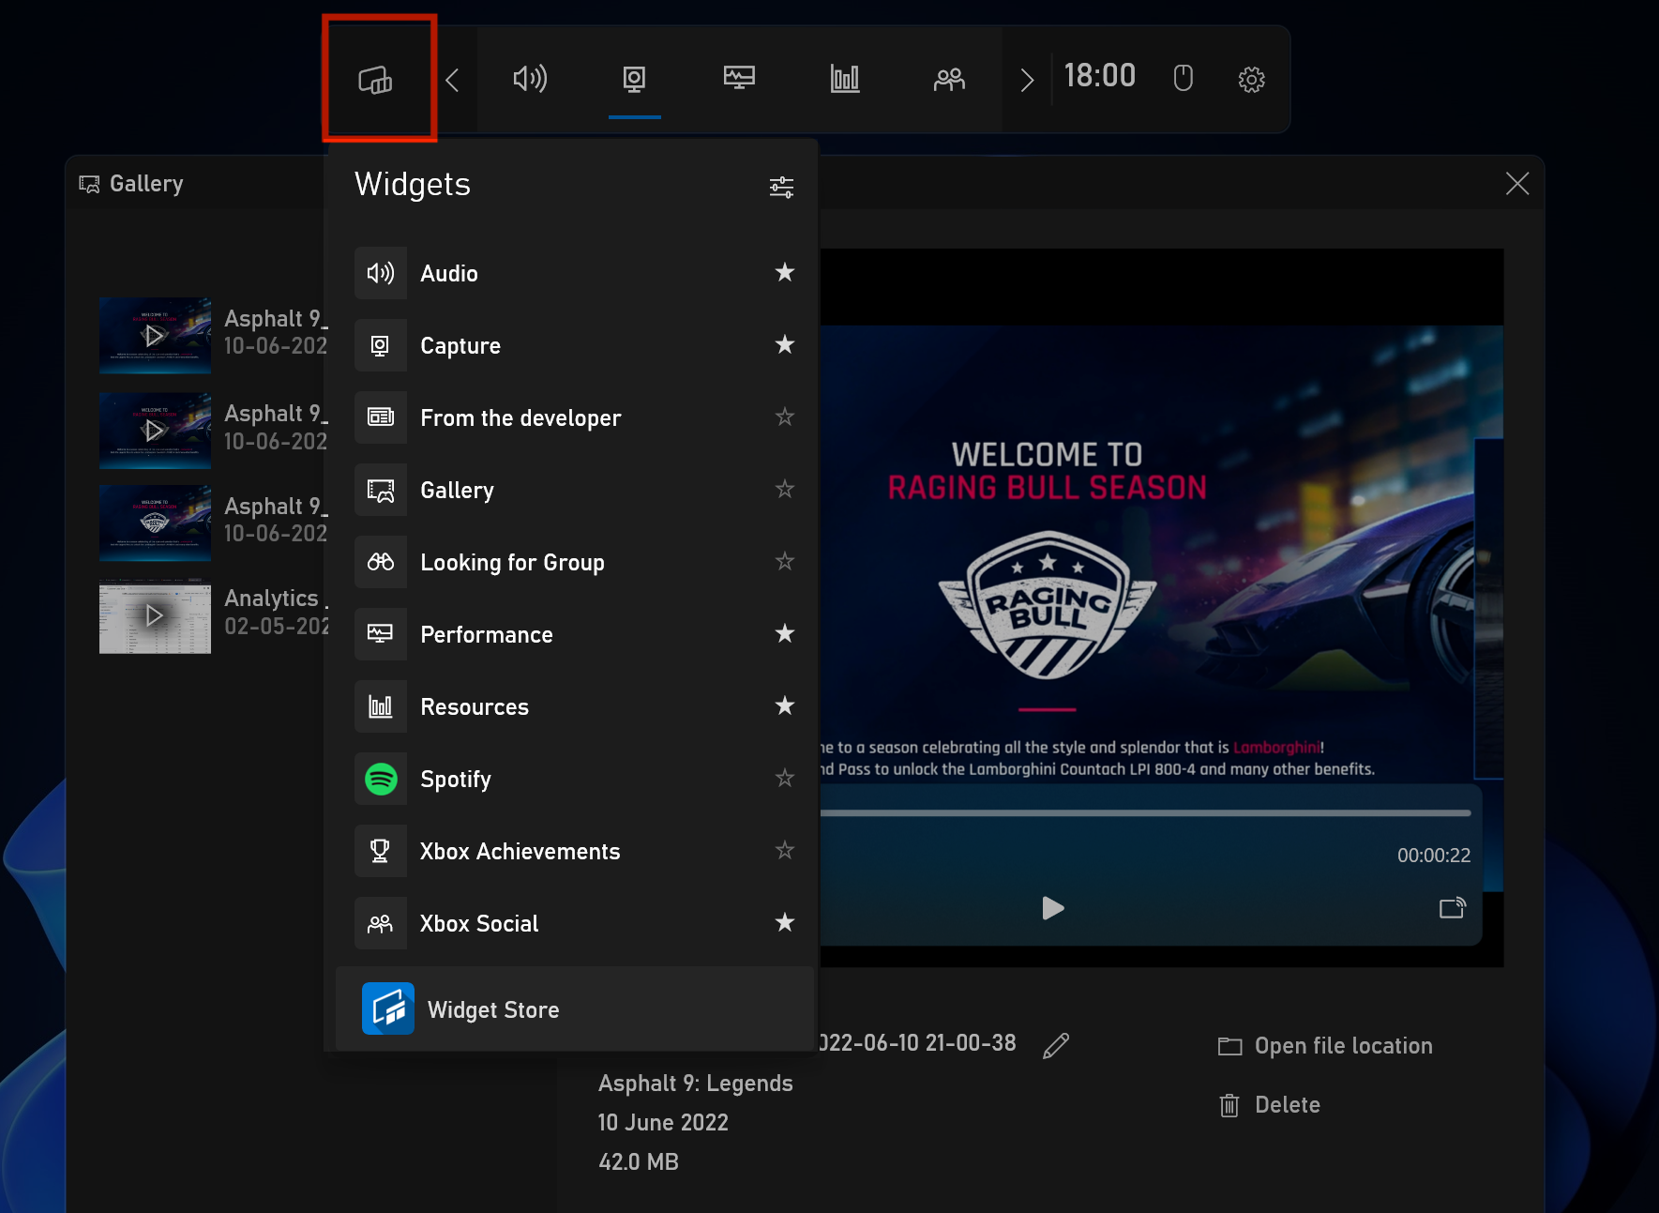Unfavorite the Capture widget star
The image size is (1659, 1213).
pyautogui.click(x=785, y=344)
